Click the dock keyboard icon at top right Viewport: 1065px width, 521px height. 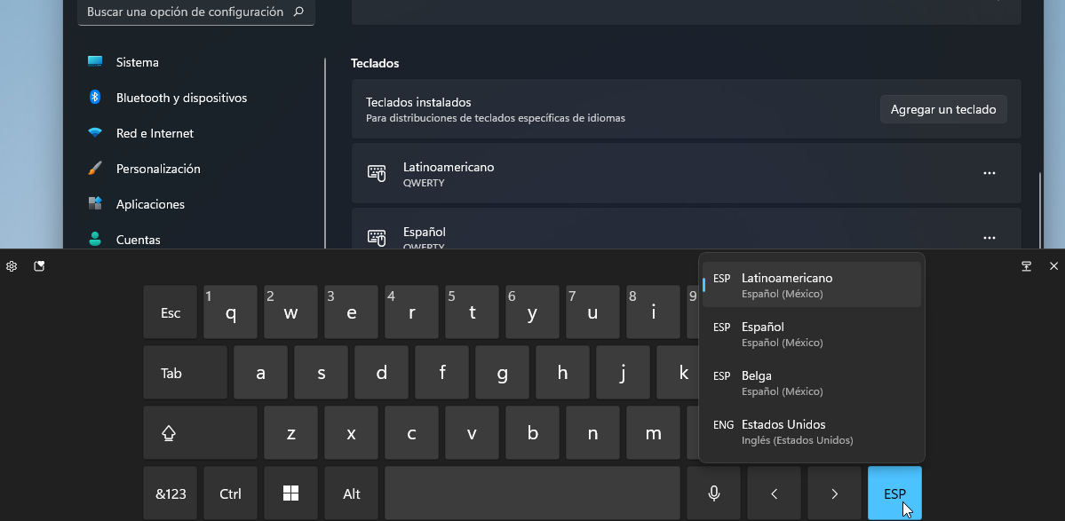(x=1026, y=265)
